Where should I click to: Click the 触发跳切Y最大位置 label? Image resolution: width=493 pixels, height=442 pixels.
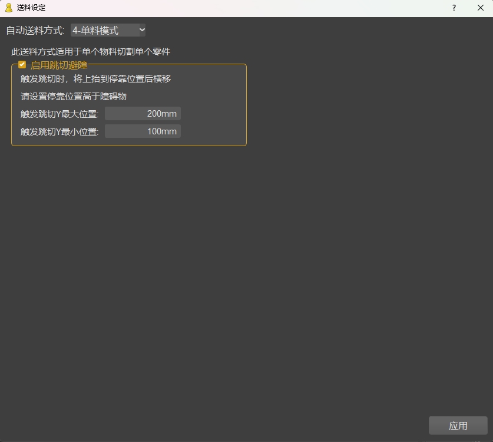tap(59, 114)
